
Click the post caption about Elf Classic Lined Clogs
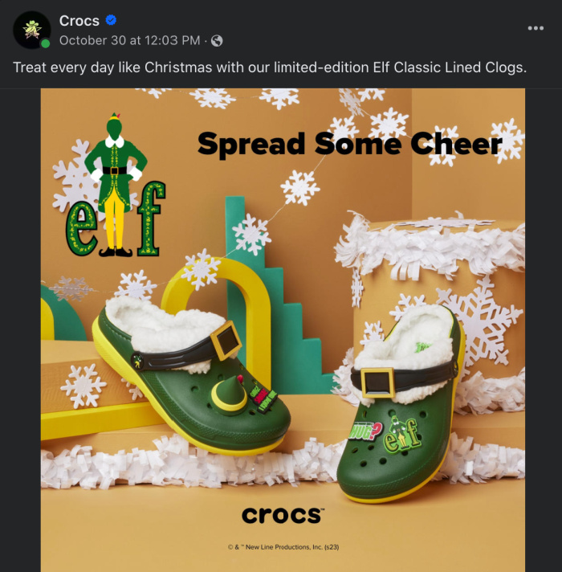270,67
